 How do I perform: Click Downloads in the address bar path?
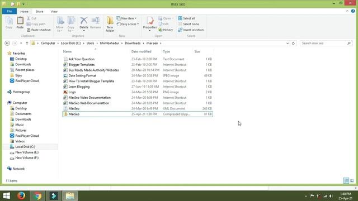[133, 43]
